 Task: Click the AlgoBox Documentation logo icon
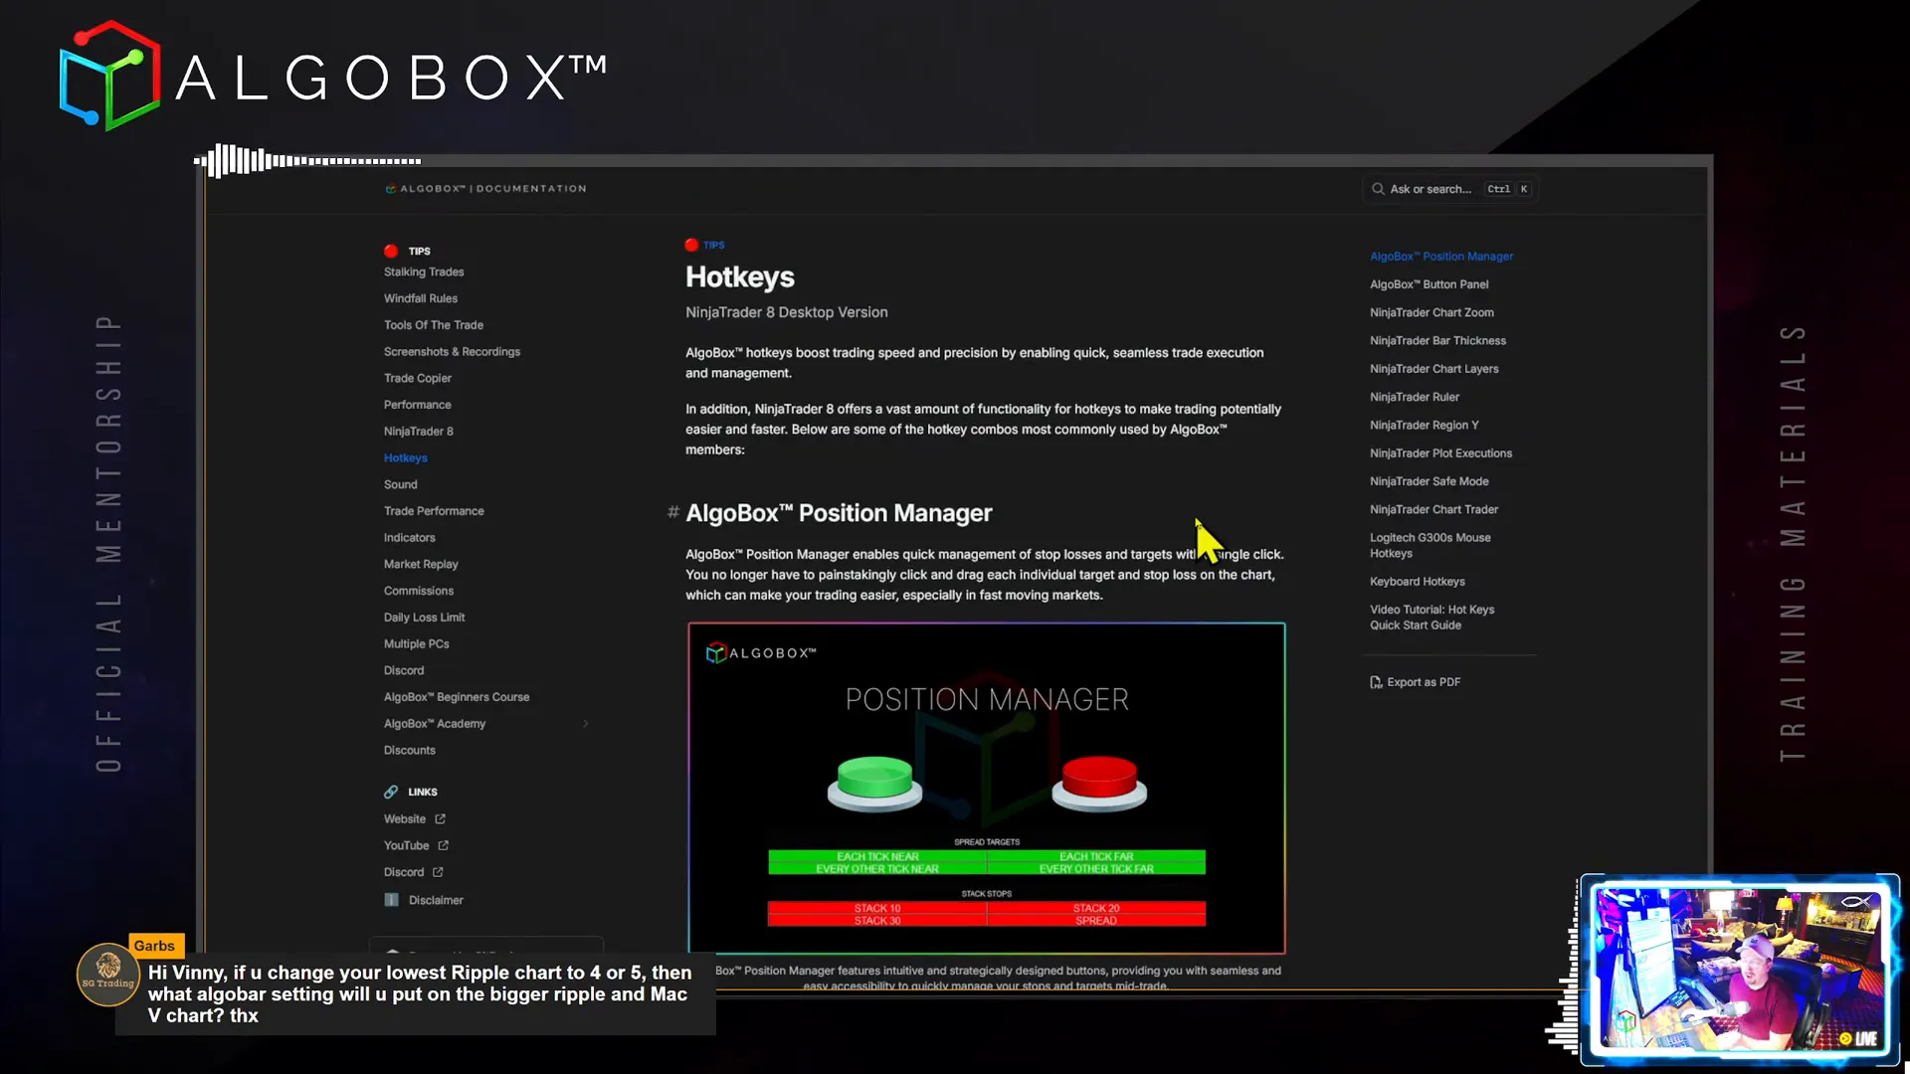point(391,189)
